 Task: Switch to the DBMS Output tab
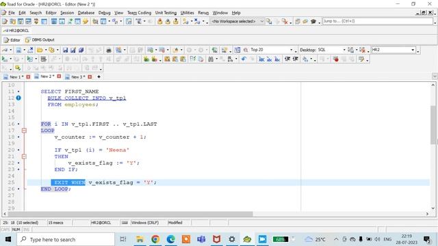pyautogui.click(x=40, y=40)
